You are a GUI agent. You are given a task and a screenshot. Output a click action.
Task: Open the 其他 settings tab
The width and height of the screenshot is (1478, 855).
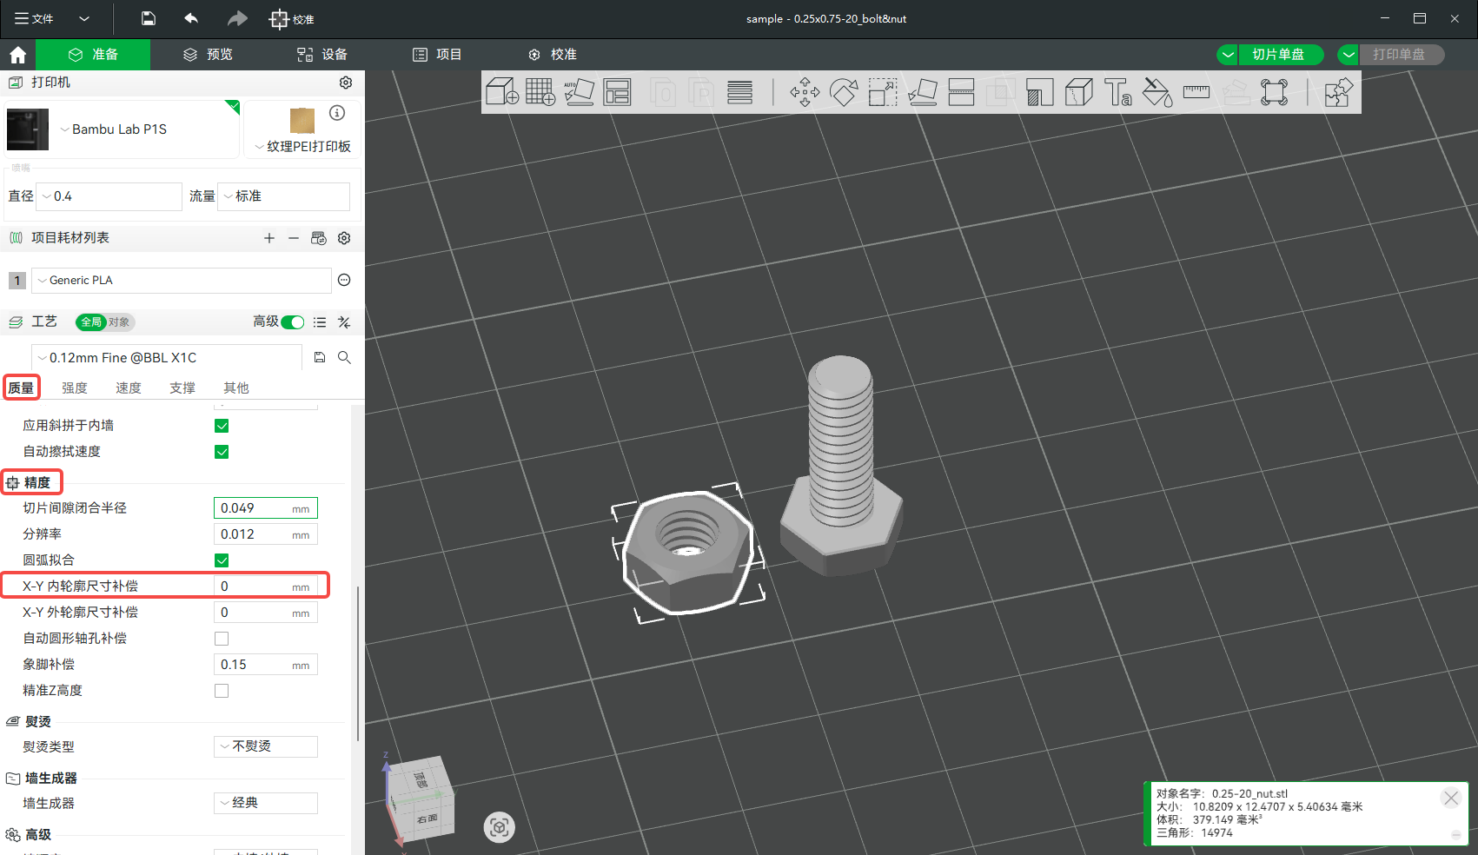236,388
